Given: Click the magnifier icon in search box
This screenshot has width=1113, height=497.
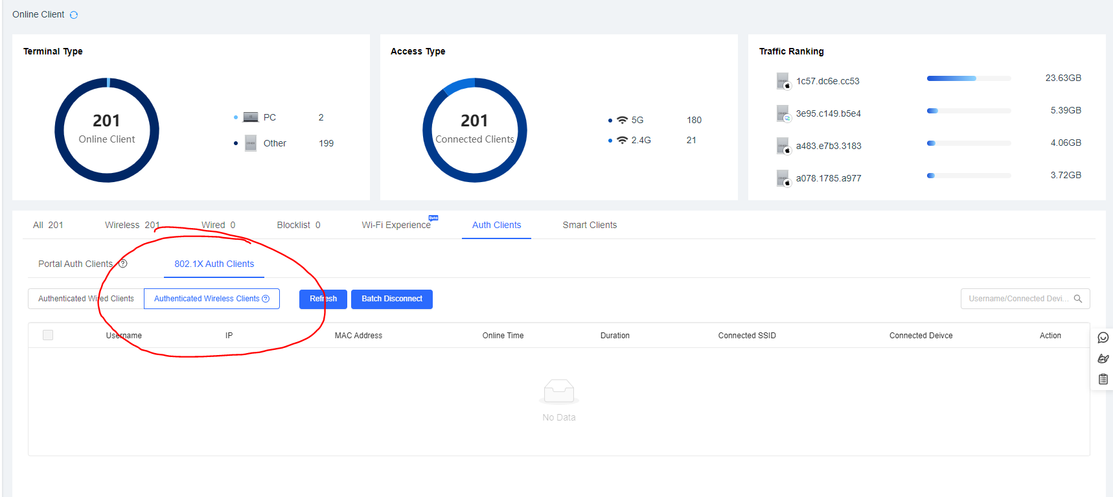Looking at the screenshot, I should [x=1078, y=299].
